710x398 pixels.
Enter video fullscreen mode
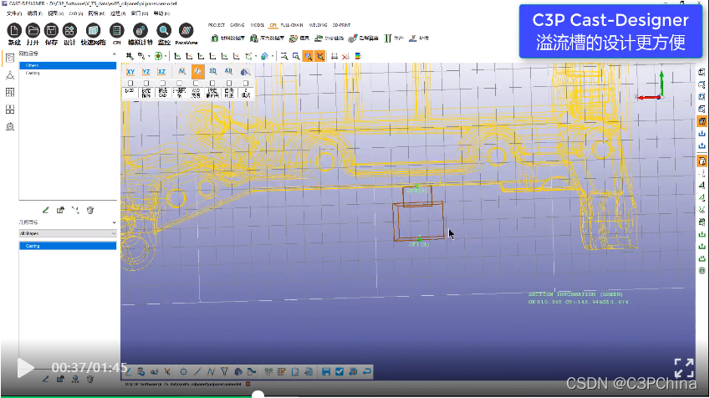coord(684,368)
